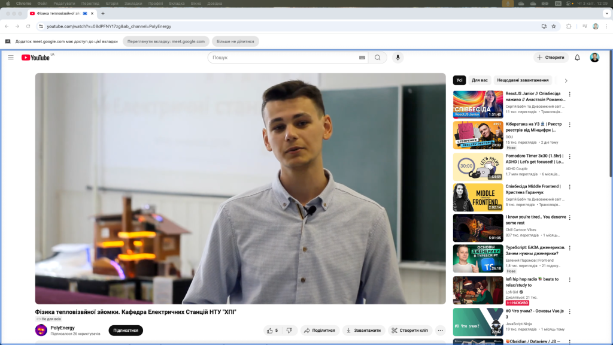This screenshot has width=613, height=345.
Task: Open the lofi hip hop radio thumbnail
Action: 478,290
